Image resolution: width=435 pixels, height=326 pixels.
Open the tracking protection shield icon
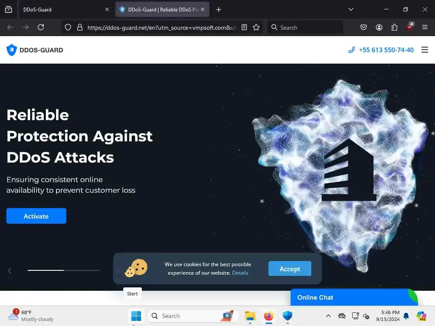point(68,27)
